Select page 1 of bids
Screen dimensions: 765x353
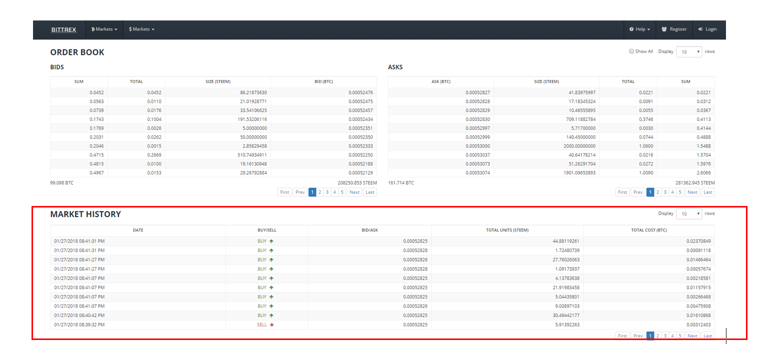[312, 192]
